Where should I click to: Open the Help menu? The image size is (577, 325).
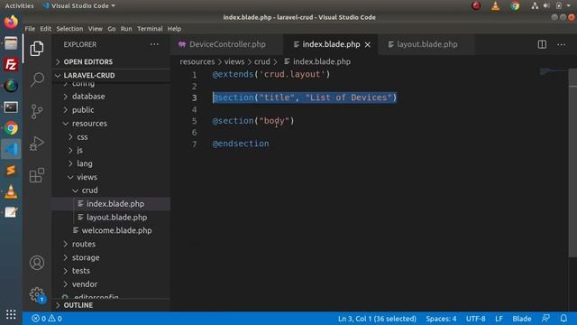(x=174, y=29)
